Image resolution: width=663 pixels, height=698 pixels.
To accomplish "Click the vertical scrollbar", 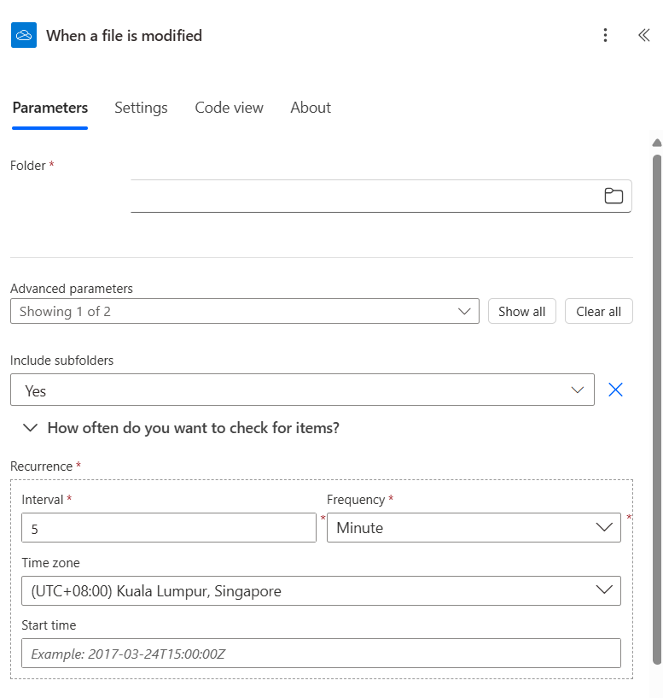I will 655,342.
